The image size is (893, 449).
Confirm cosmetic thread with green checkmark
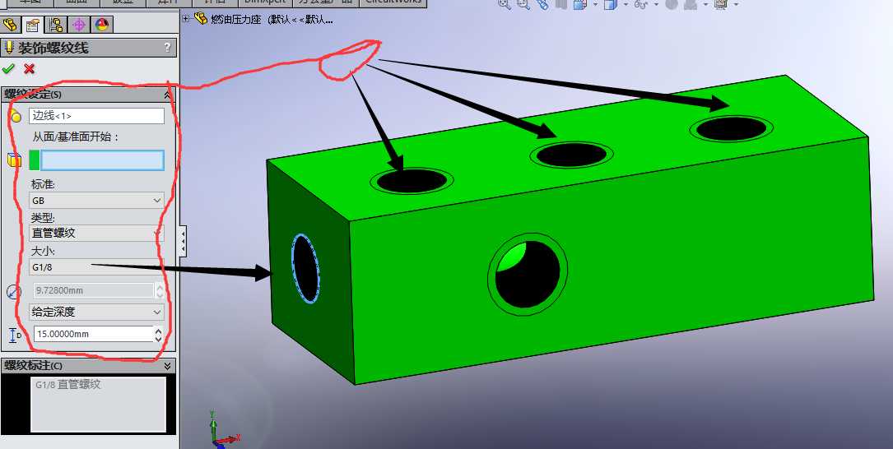tap(8, 69)
